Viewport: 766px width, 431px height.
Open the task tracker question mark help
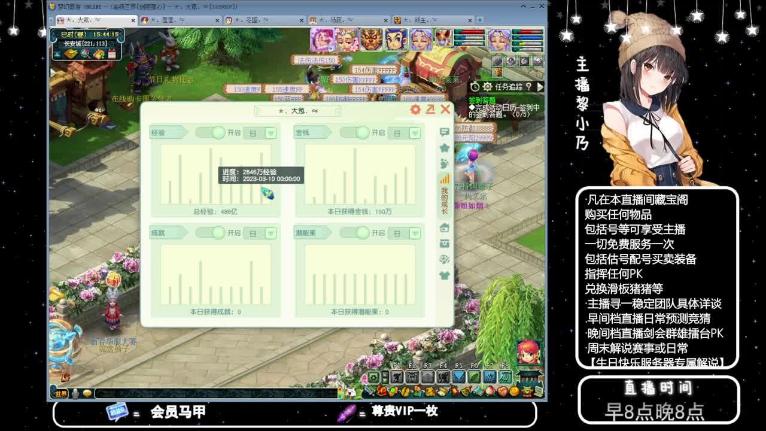pyautogui.click(x=528, y=87)
